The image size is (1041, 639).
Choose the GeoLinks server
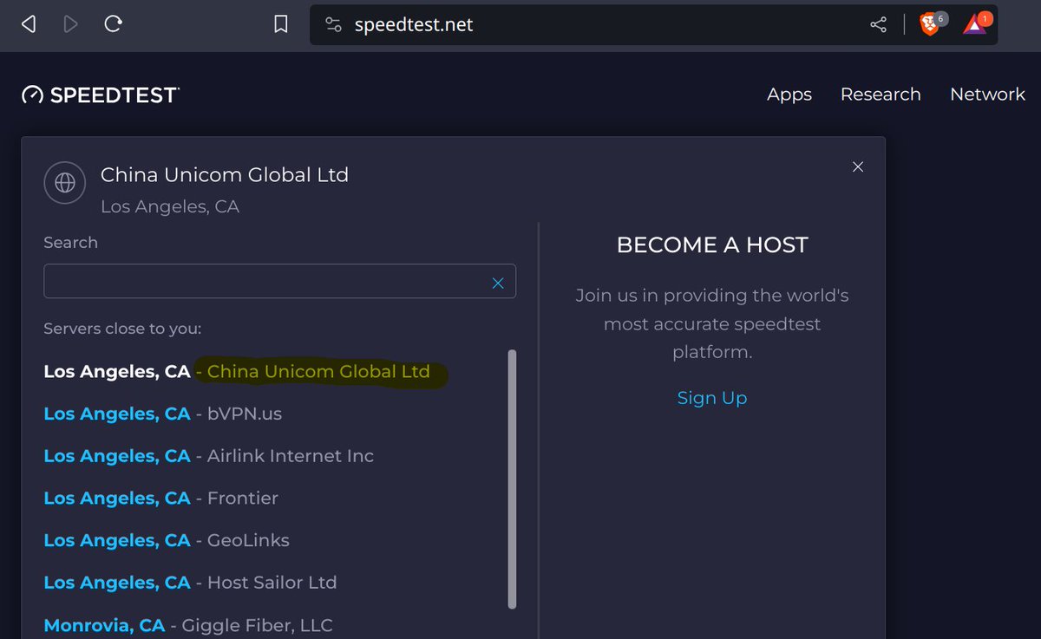(x=167, y=540)
